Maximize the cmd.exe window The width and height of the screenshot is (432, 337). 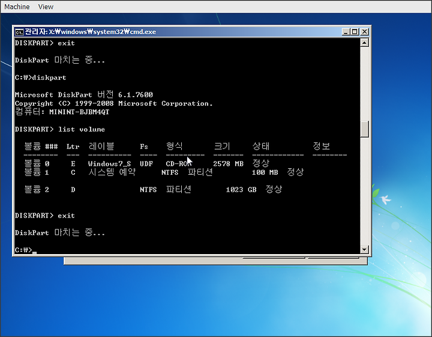pyautogui.click(x=355, y=32)
